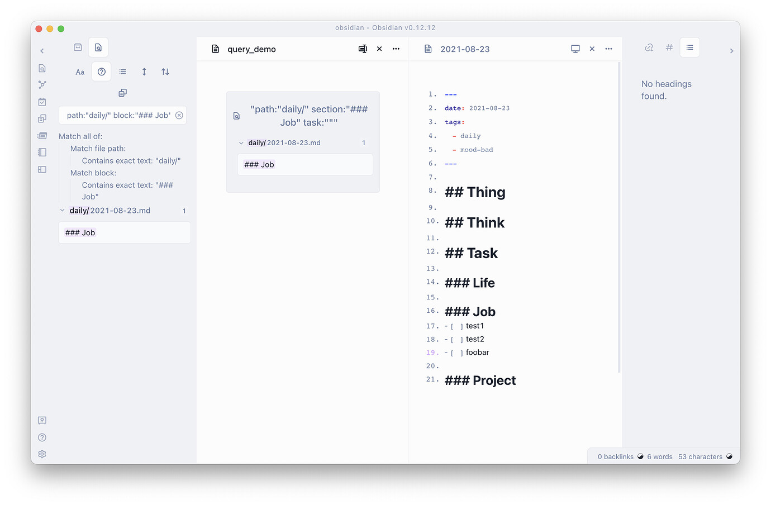Image resolution: width=771 pixels, height=505 pixels.
Task: Open the '### Job' result in embedded query
Action: click(305, 164)
